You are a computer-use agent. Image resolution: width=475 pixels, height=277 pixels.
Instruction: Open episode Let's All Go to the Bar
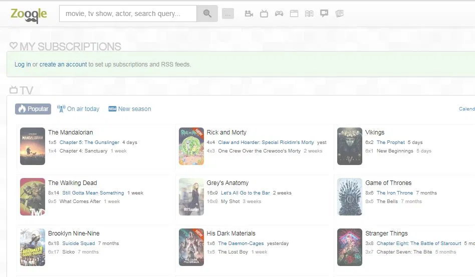(246, 193)
